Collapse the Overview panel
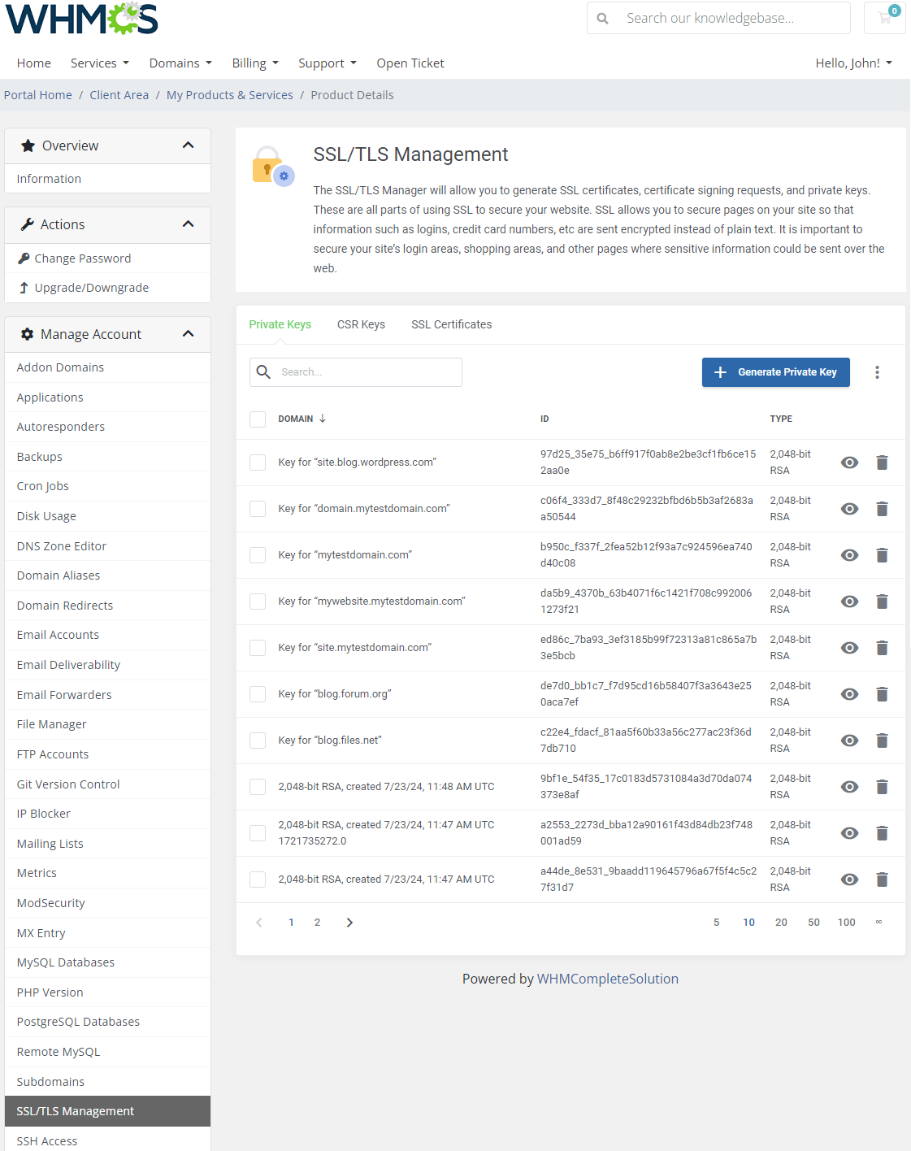911x1151 pixels. point(189,146)
